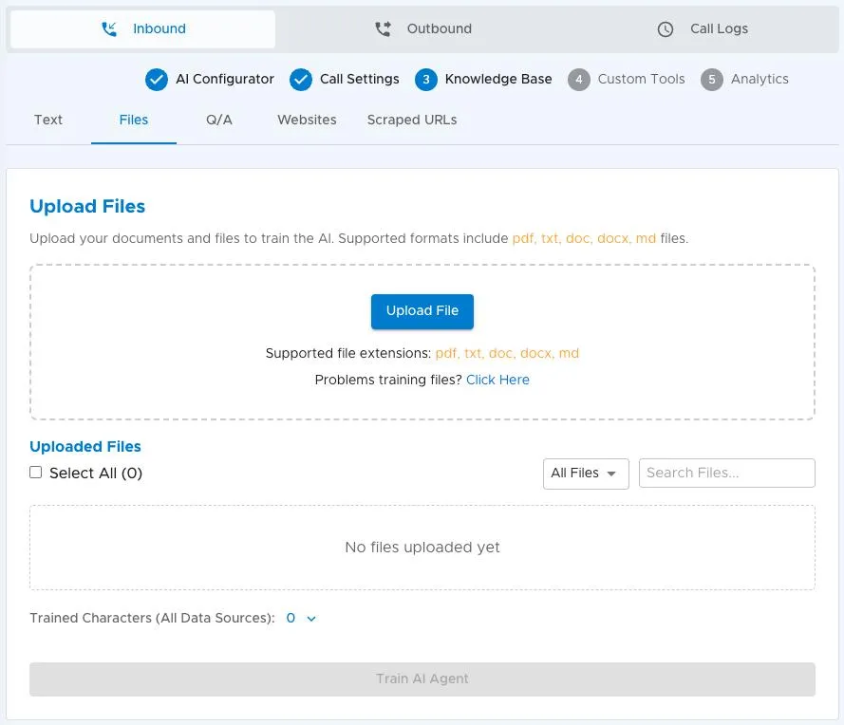Follow the Click Here help link

(x=497, y=380)
